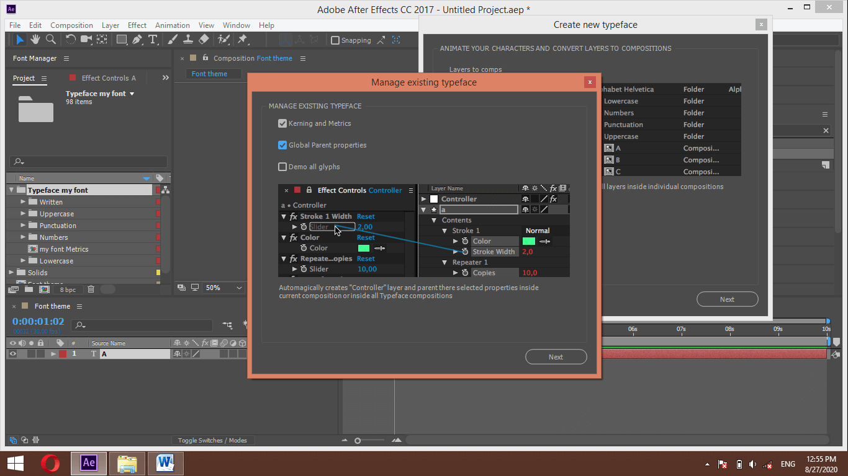Open the Windows Start menu
The image size is (848, 476).
pyautogui.click(x=16, y=463)
